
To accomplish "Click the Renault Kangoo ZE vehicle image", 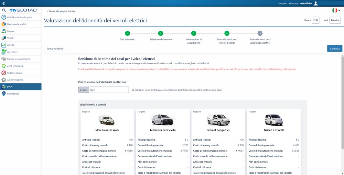I will pos(218,120).
